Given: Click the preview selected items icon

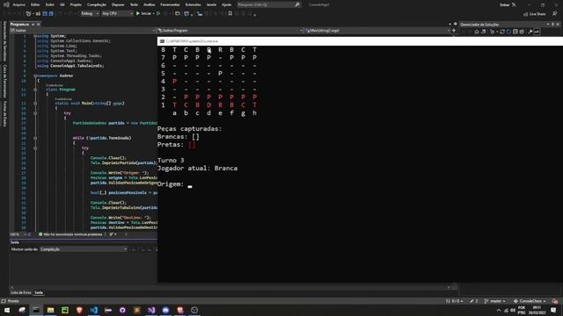Looking at the screenshot, I should click(537, 32).
